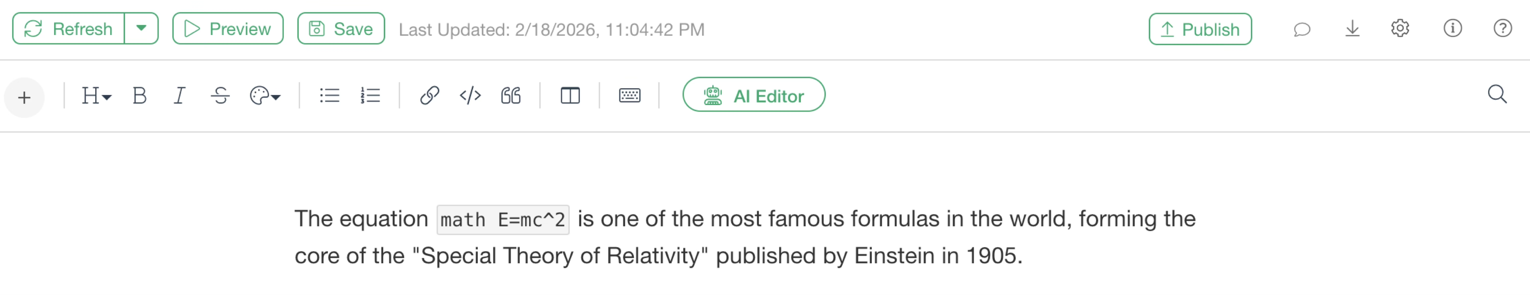1530x295 pixels.
Task: Open the heading style dropdown
Action: point(96,95)
